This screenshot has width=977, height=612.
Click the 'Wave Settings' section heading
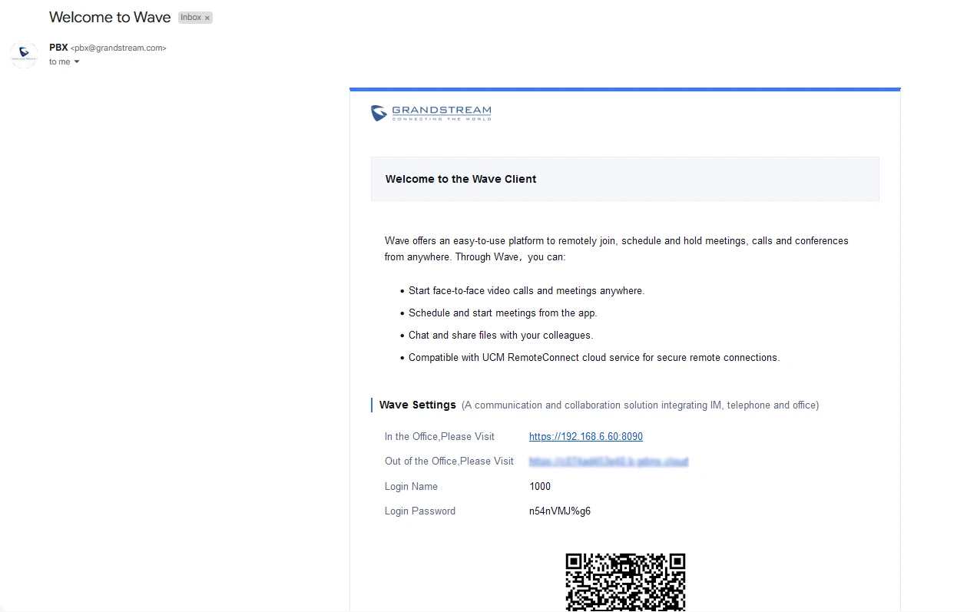point(418,405)
